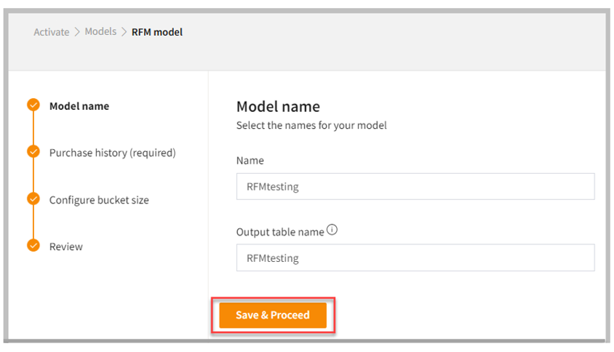Focus the Name field containing RFMtesting
This screenshot has width=614, height=352.
tap(415, 186)
